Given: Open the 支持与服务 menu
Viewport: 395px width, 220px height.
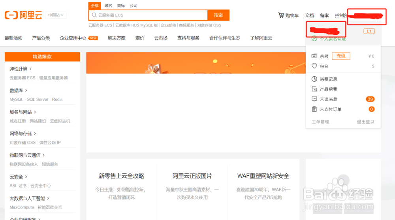Looking at the screenshot, I should point(188,38).
